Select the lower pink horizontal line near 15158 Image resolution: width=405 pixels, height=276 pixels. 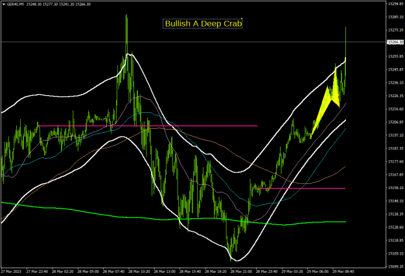(x=302, y=189)
